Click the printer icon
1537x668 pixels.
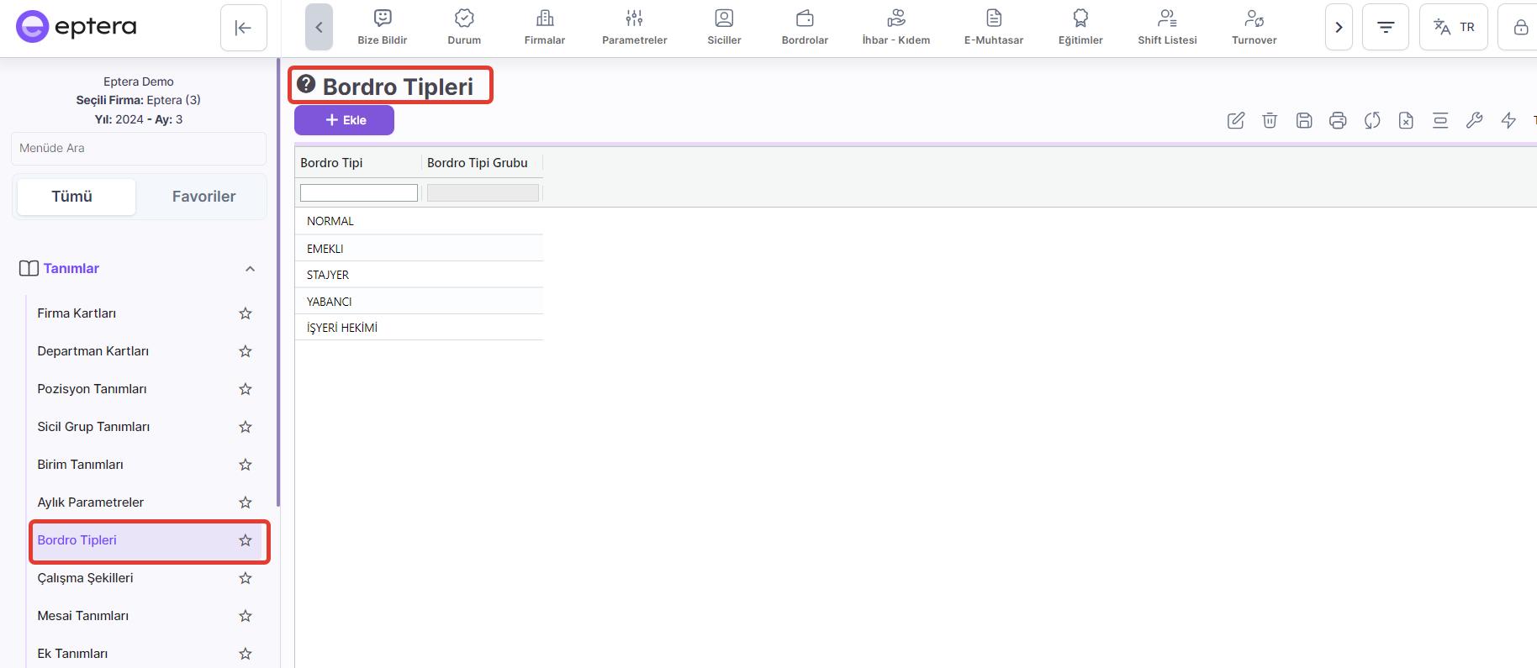click(x=1338, y=120)
